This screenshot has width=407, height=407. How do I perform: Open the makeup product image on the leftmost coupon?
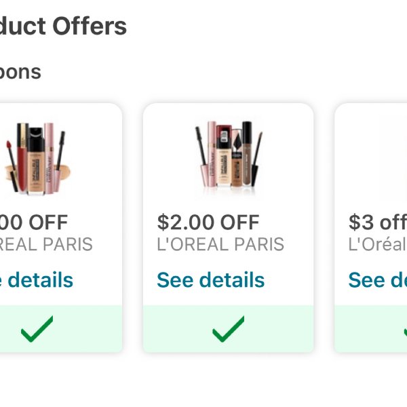pos(37,158)
